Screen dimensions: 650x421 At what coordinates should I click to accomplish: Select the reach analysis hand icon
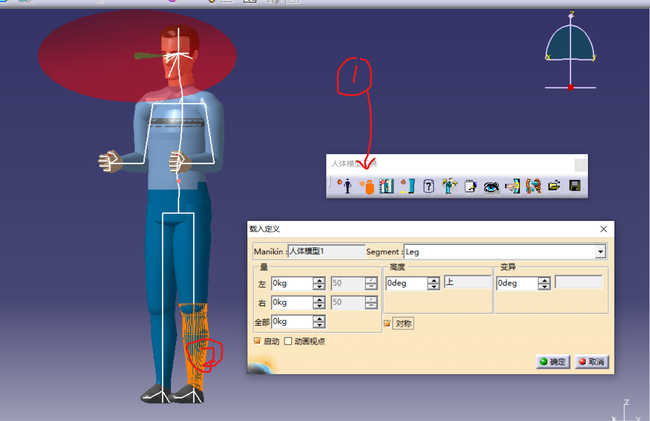[x=512, y=186]
